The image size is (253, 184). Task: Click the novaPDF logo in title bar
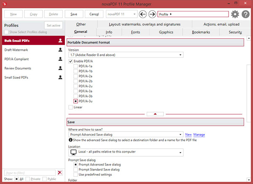pyautogui.click(x=5, y=4)
